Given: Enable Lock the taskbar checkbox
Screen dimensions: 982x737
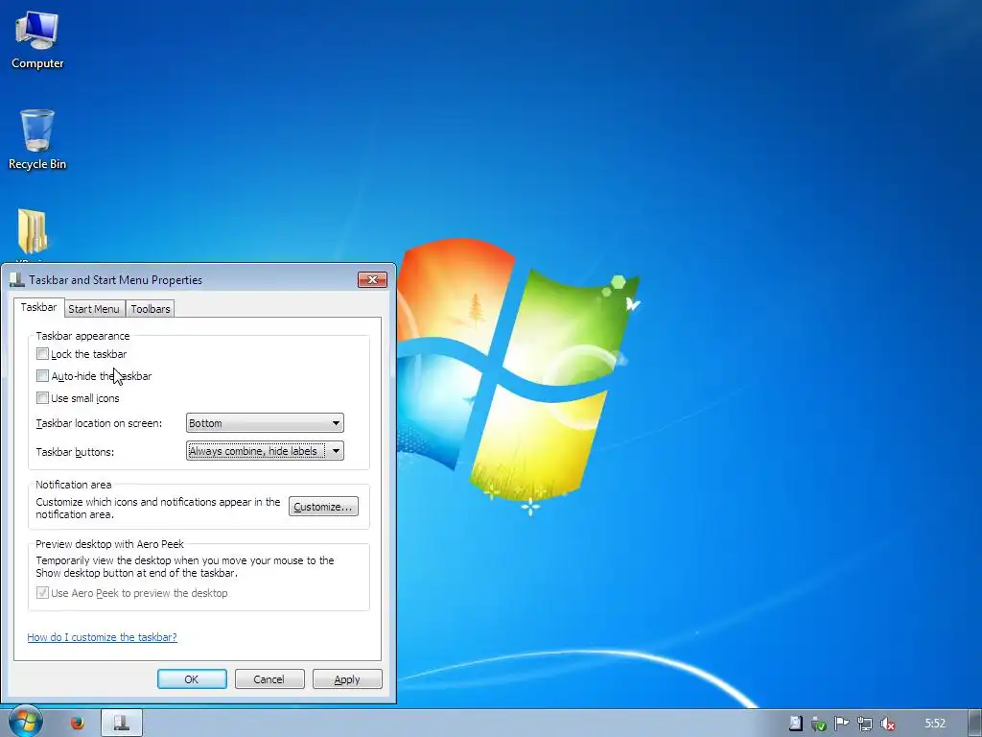Looking at the screenshot, I should click(42, 354).
